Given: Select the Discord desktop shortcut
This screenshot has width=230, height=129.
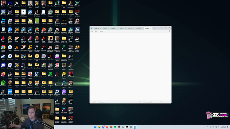Looking at the screenshot, I should coord(3,66).
